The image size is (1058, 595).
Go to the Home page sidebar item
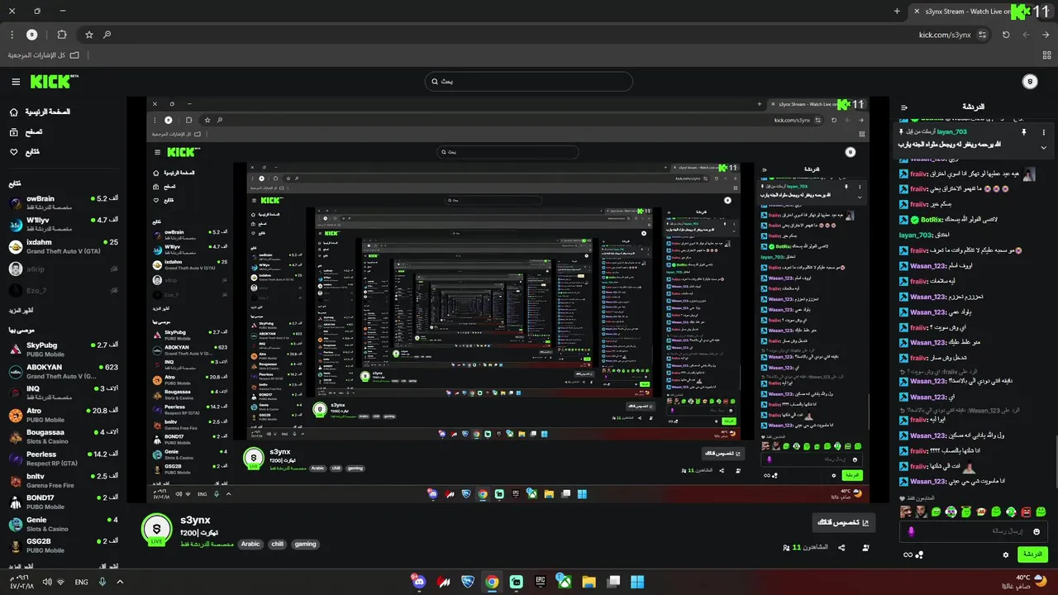click(40, 112)
